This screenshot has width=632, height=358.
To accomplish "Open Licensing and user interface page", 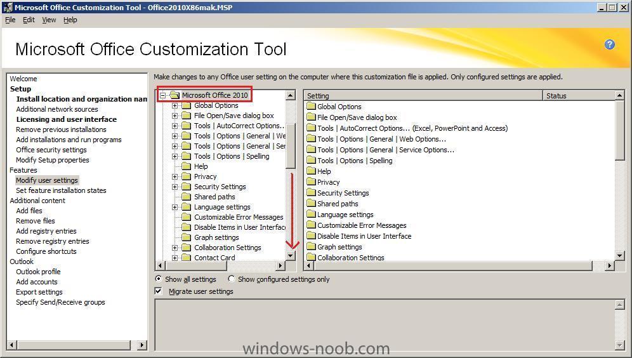I will pyautogui.click(x=67, y=119).
